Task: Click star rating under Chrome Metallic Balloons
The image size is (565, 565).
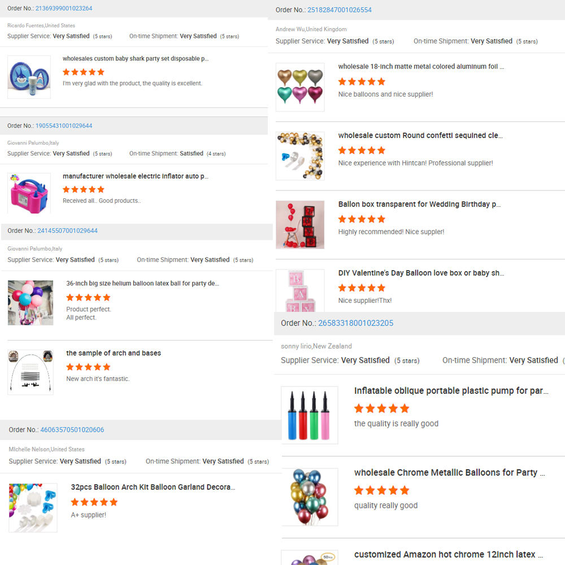Action: 382,490
